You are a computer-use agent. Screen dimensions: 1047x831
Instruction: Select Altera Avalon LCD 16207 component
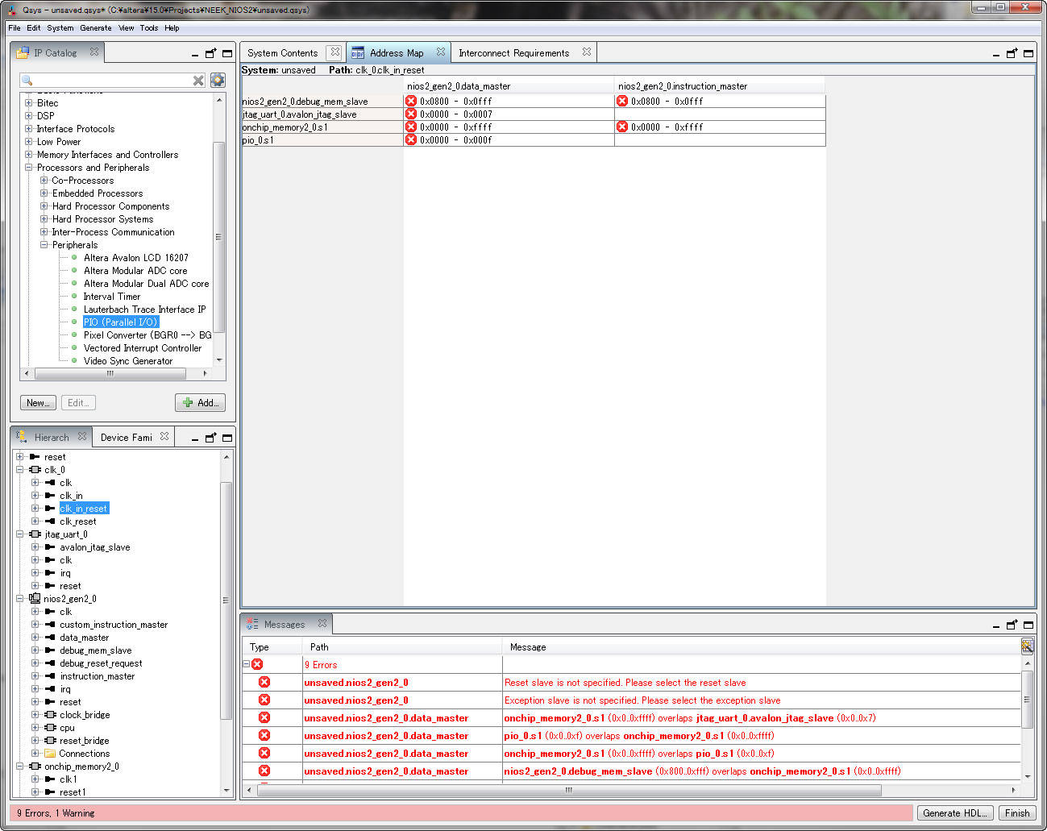coord(136,258)
